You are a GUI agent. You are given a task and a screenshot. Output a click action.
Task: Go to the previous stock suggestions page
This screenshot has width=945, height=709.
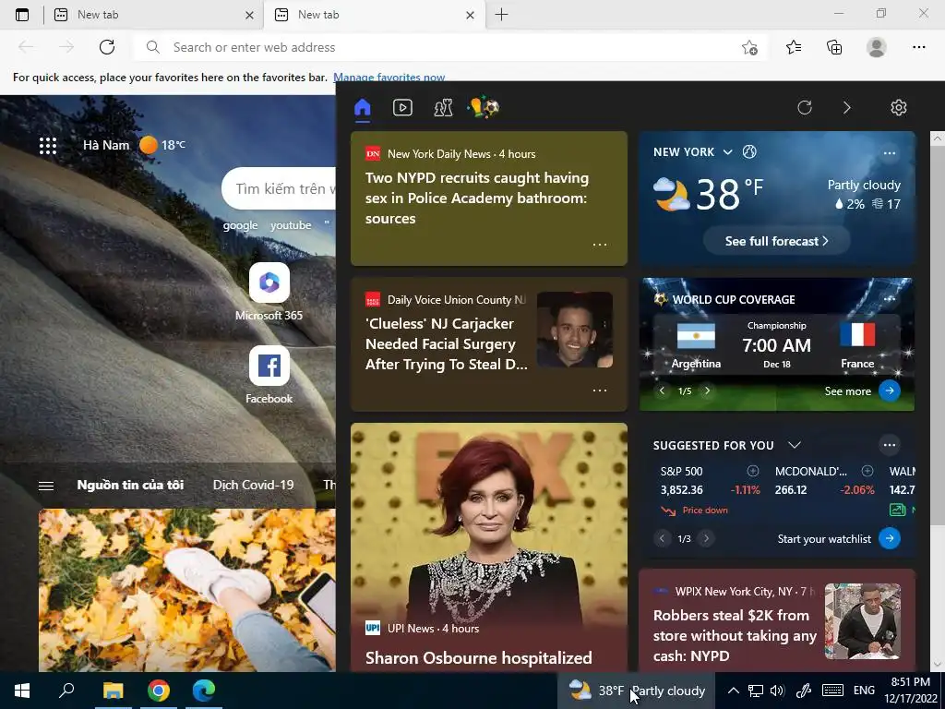point(662,538)
